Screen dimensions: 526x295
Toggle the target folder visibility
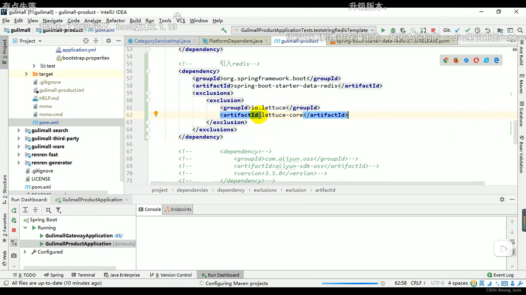26,74
